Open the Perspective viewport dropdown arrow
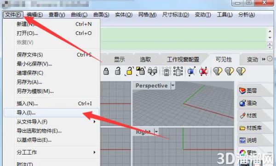This screenshot has width=276, height=166. 173,86
